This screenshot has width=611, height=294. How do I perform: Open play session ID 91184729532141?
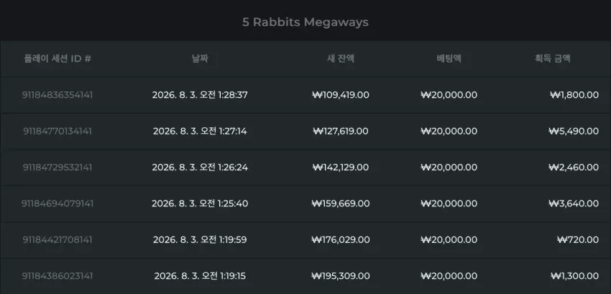pos(58,167)
